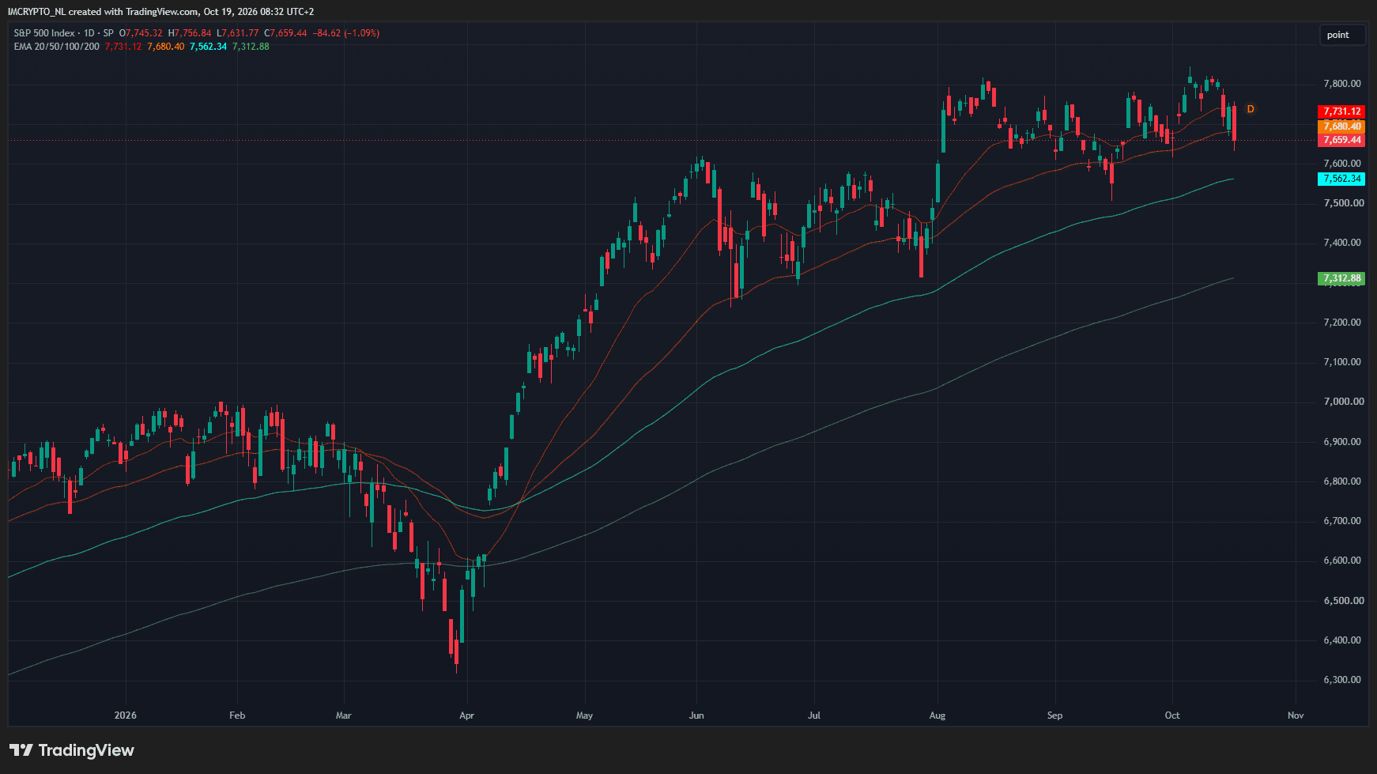Click the change value −84.62 (−1.09%)
The width and height of the screenshot is (1377, 774).
346,33
